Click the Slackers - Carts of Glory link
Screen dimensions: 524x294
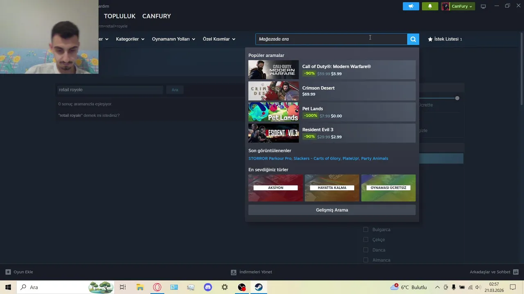(317, 158)
